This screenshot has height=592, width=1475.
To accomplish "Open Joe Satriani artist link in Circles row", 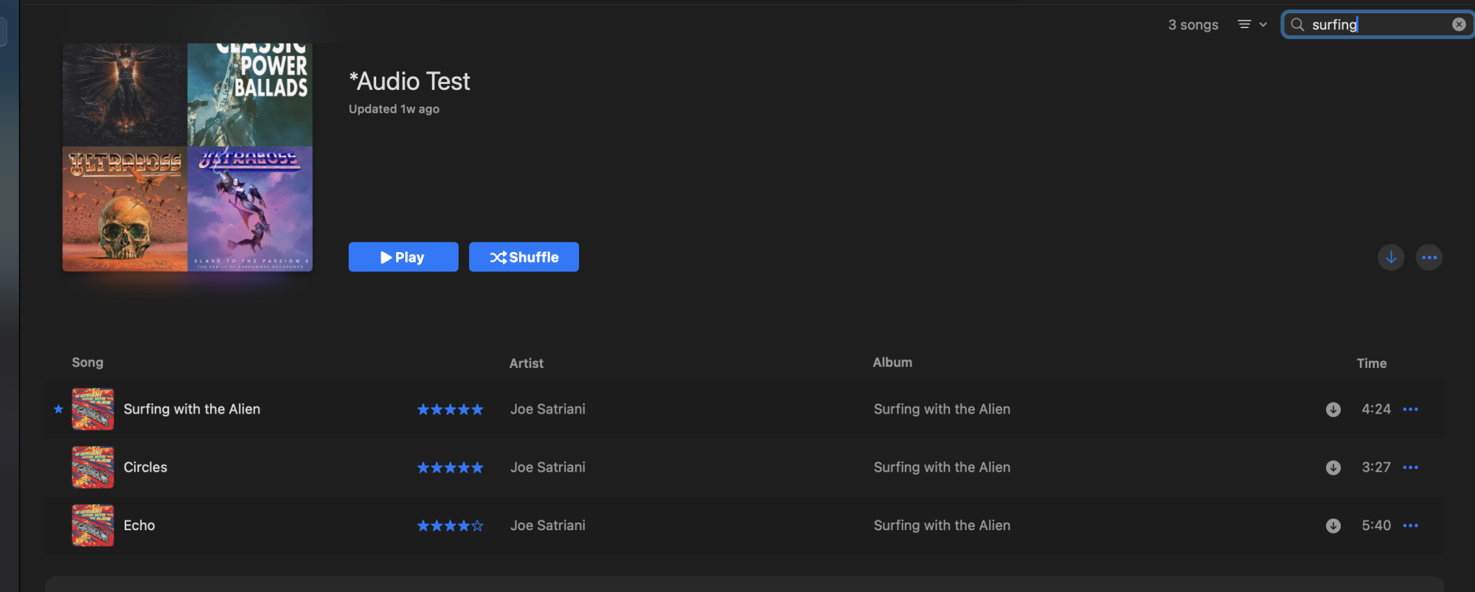I will coord(548,467).
